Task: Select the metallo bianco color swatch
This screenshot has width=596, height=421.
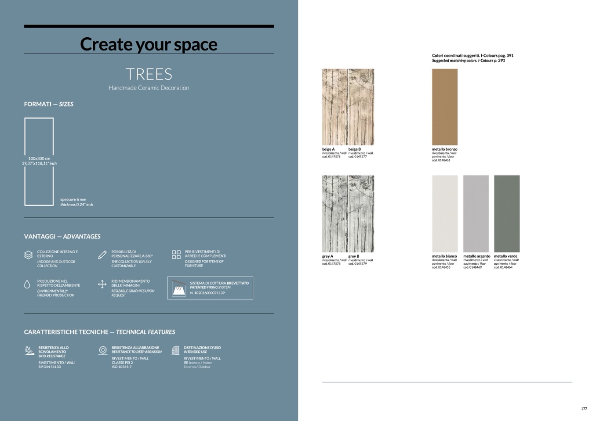Action: point(444,213)
